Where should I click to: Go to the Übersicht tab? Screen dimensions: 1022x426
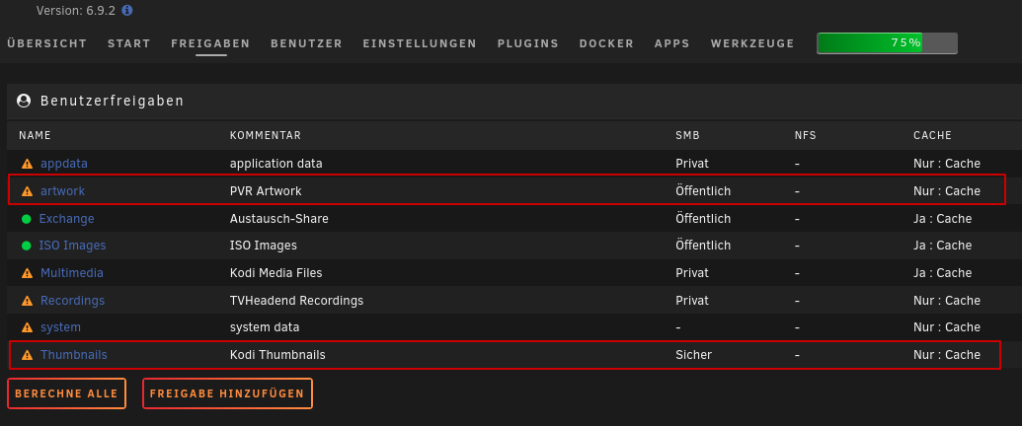click(x=47, y=43)
